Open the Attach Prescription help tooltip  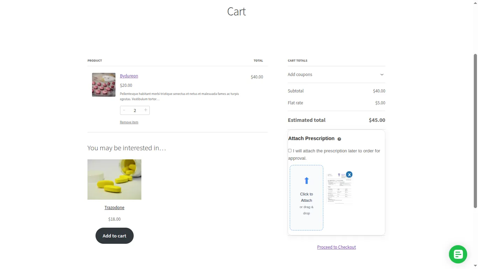pyautogui.click(x=339, y=139)
